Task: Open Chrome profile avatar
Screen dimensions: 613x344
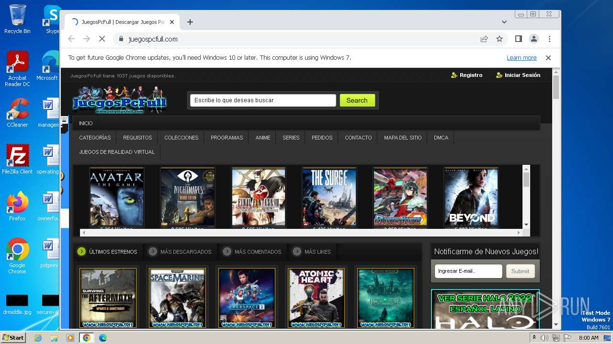Action: click(534, 39)
